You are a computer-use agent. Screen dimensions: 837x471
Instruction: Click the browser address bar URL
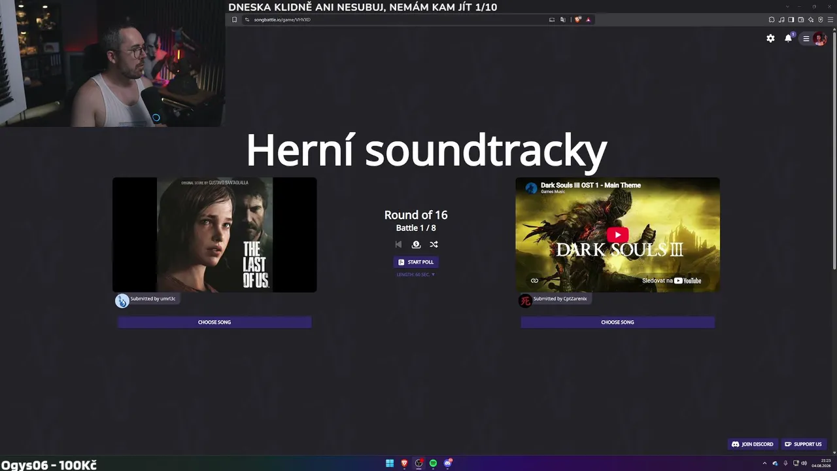[282, 20]
